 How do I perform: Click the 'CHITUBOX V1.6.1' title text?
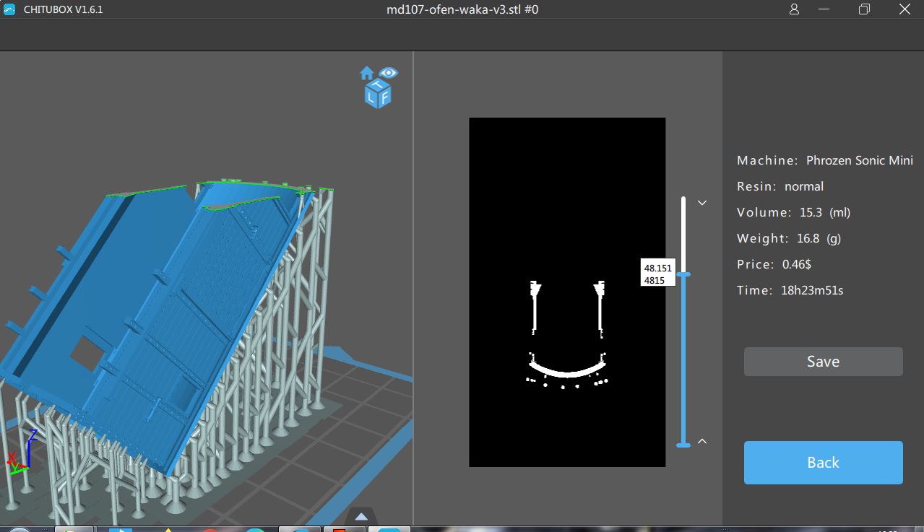tap(63, 9)
